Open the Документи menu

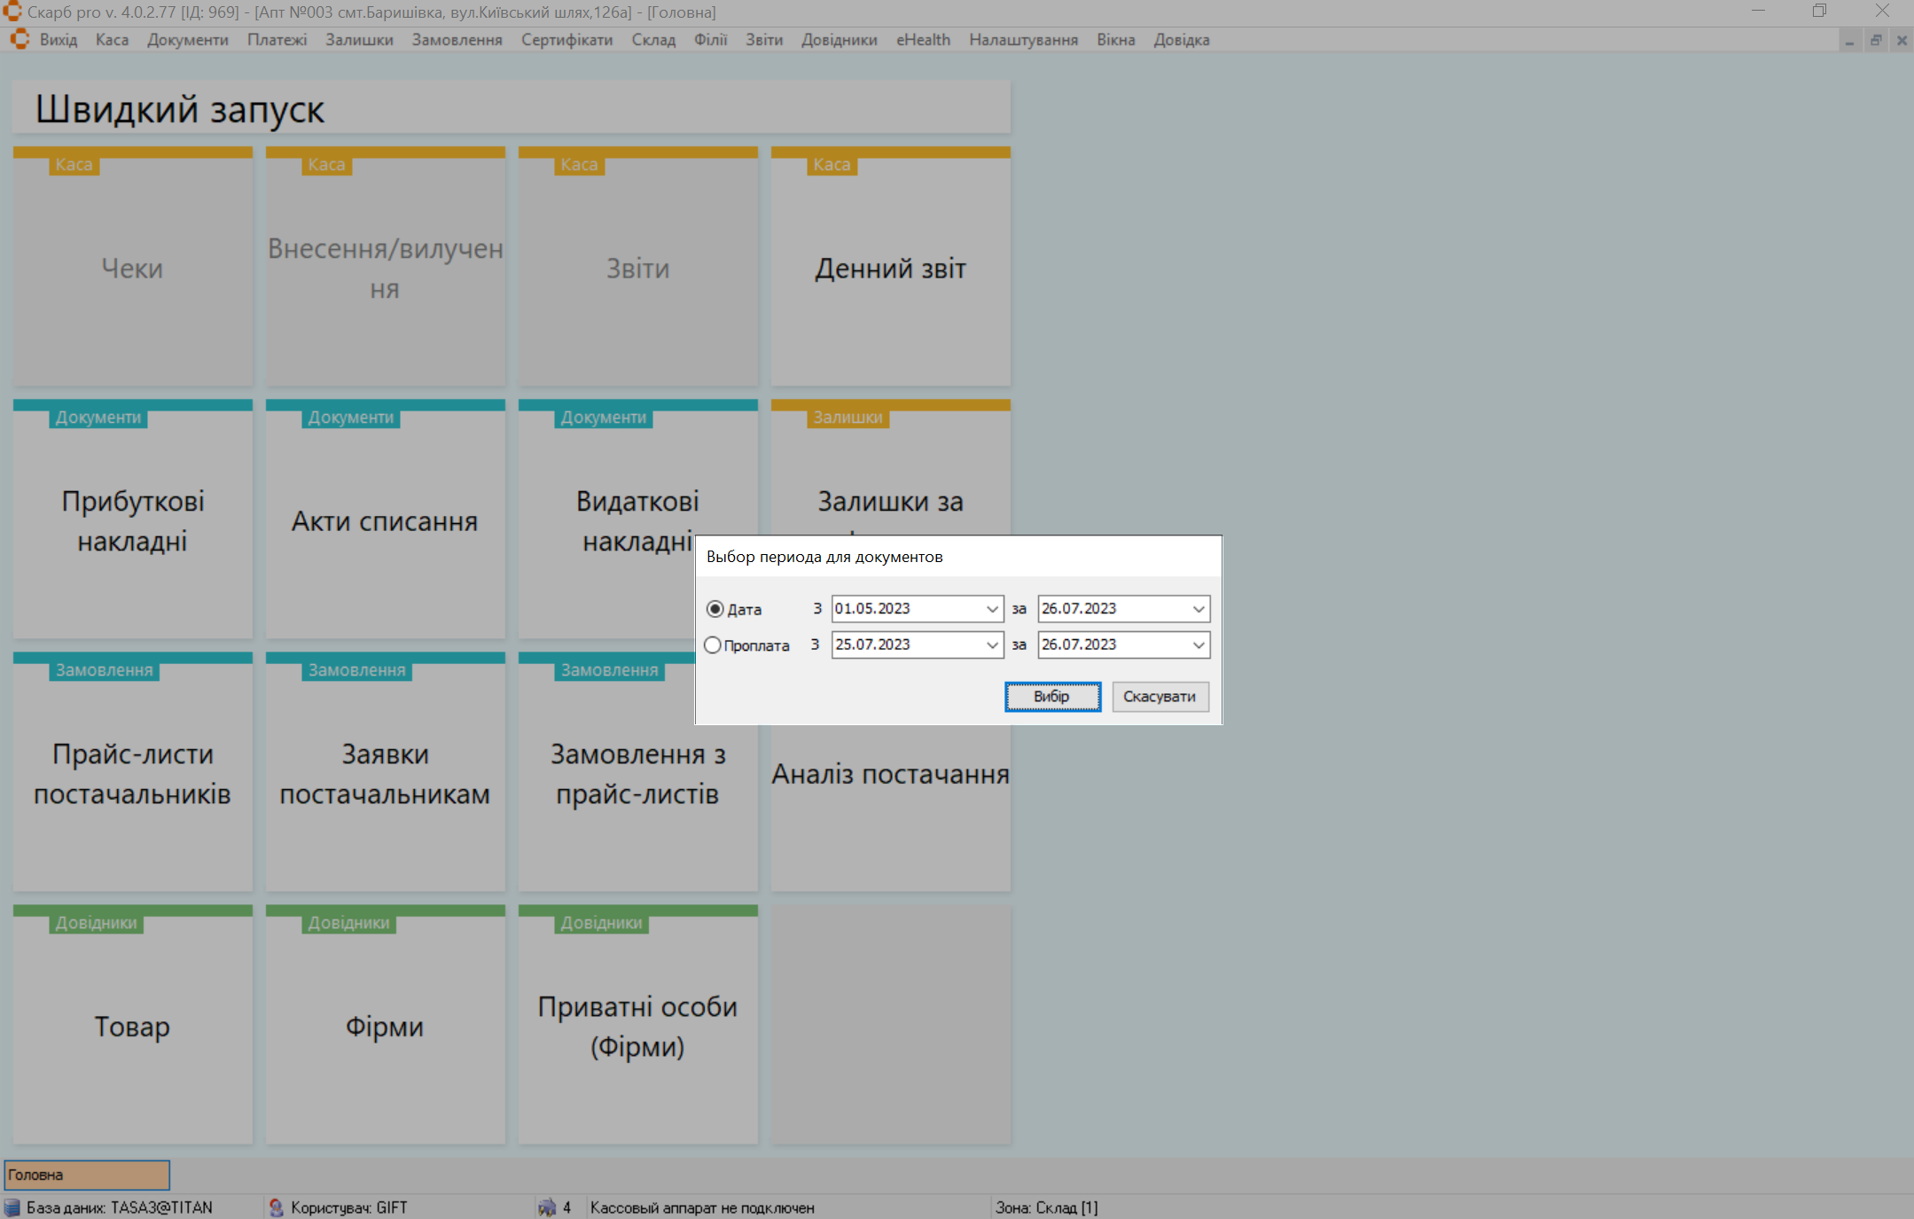point(187,40)
